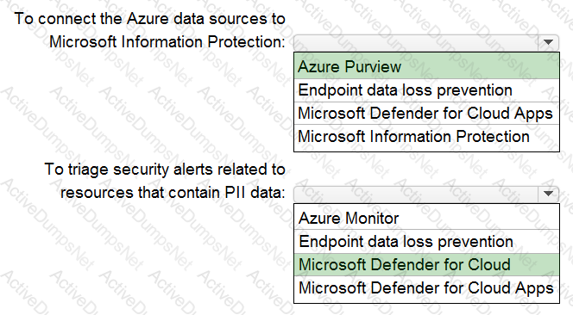Image resolution: width=573 pixels, height=315 pixels.
Task: Select the highlighted Azure Purview option
Action: [426, 66]
